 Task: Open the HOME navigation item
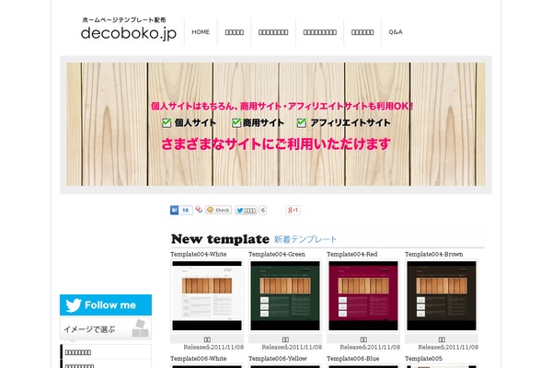[201, 32]
